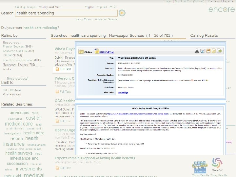
Task: Save the record with the floppy disk icon
Action: click(x=208, y=51)
